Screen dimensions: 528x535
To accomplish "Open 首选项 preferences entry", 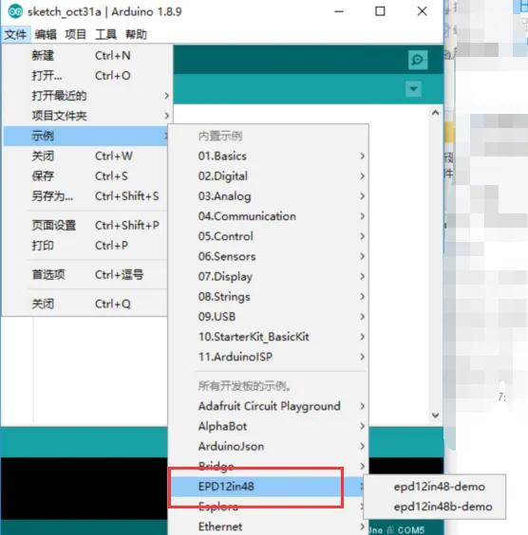I will coord(85,275).
